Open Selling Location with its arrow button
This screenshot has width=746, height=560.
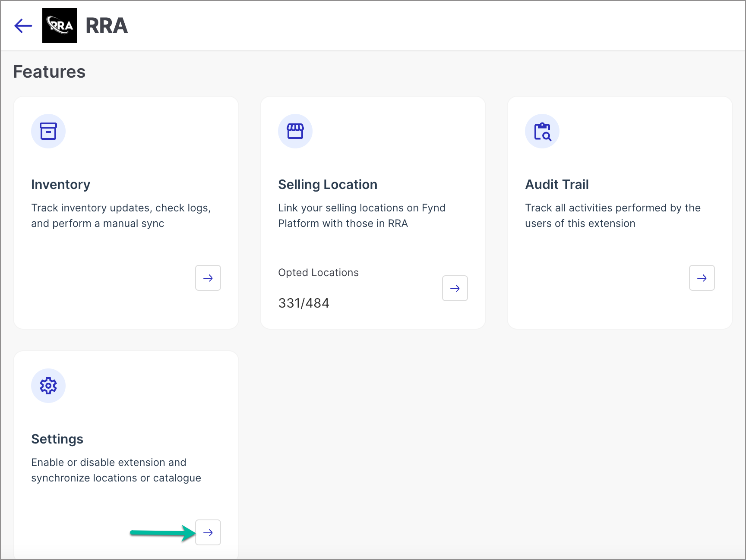455,288
